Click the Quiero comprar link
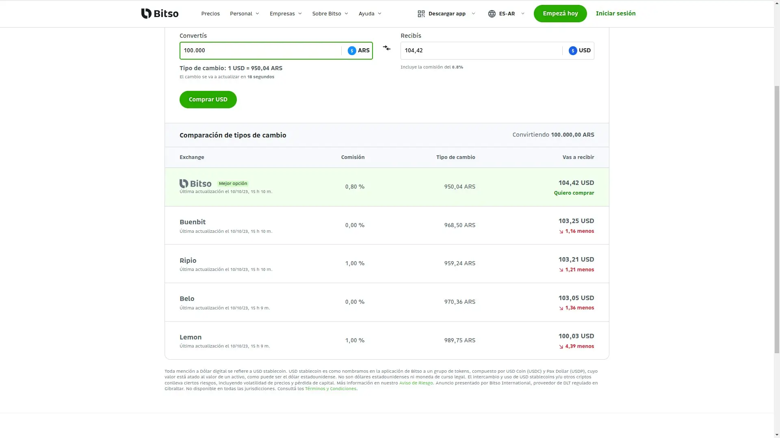 point(574,193)
